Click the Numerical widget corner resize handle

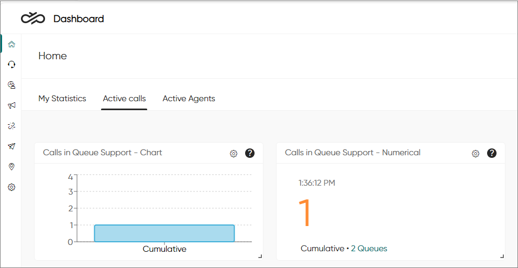[x=502, y=256]
